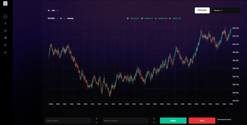Viewport: 247px width, 125px height.
Task: Switch to the 30m timeframe
Action: tap(53, 11)
